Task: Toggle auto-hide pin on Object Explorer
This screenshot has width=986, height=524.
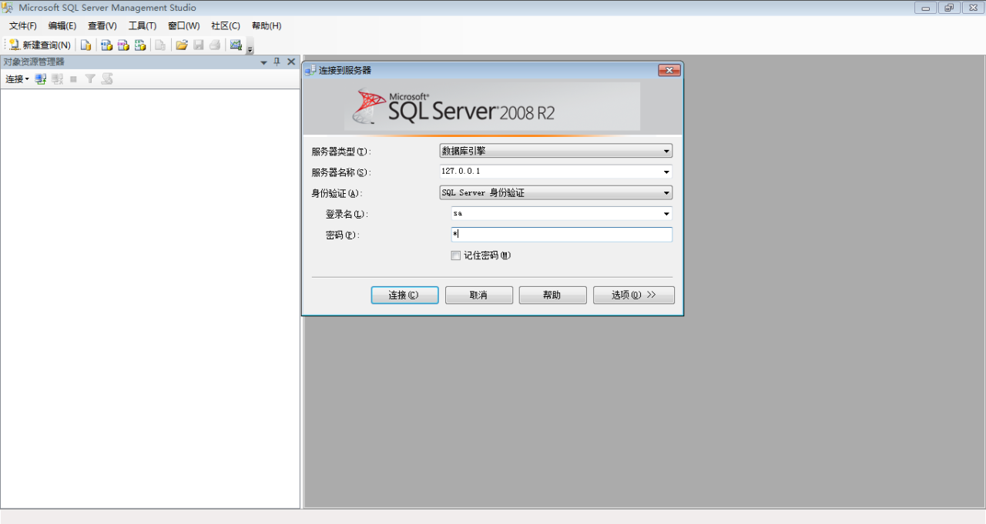Action: (x=277, y=62)
